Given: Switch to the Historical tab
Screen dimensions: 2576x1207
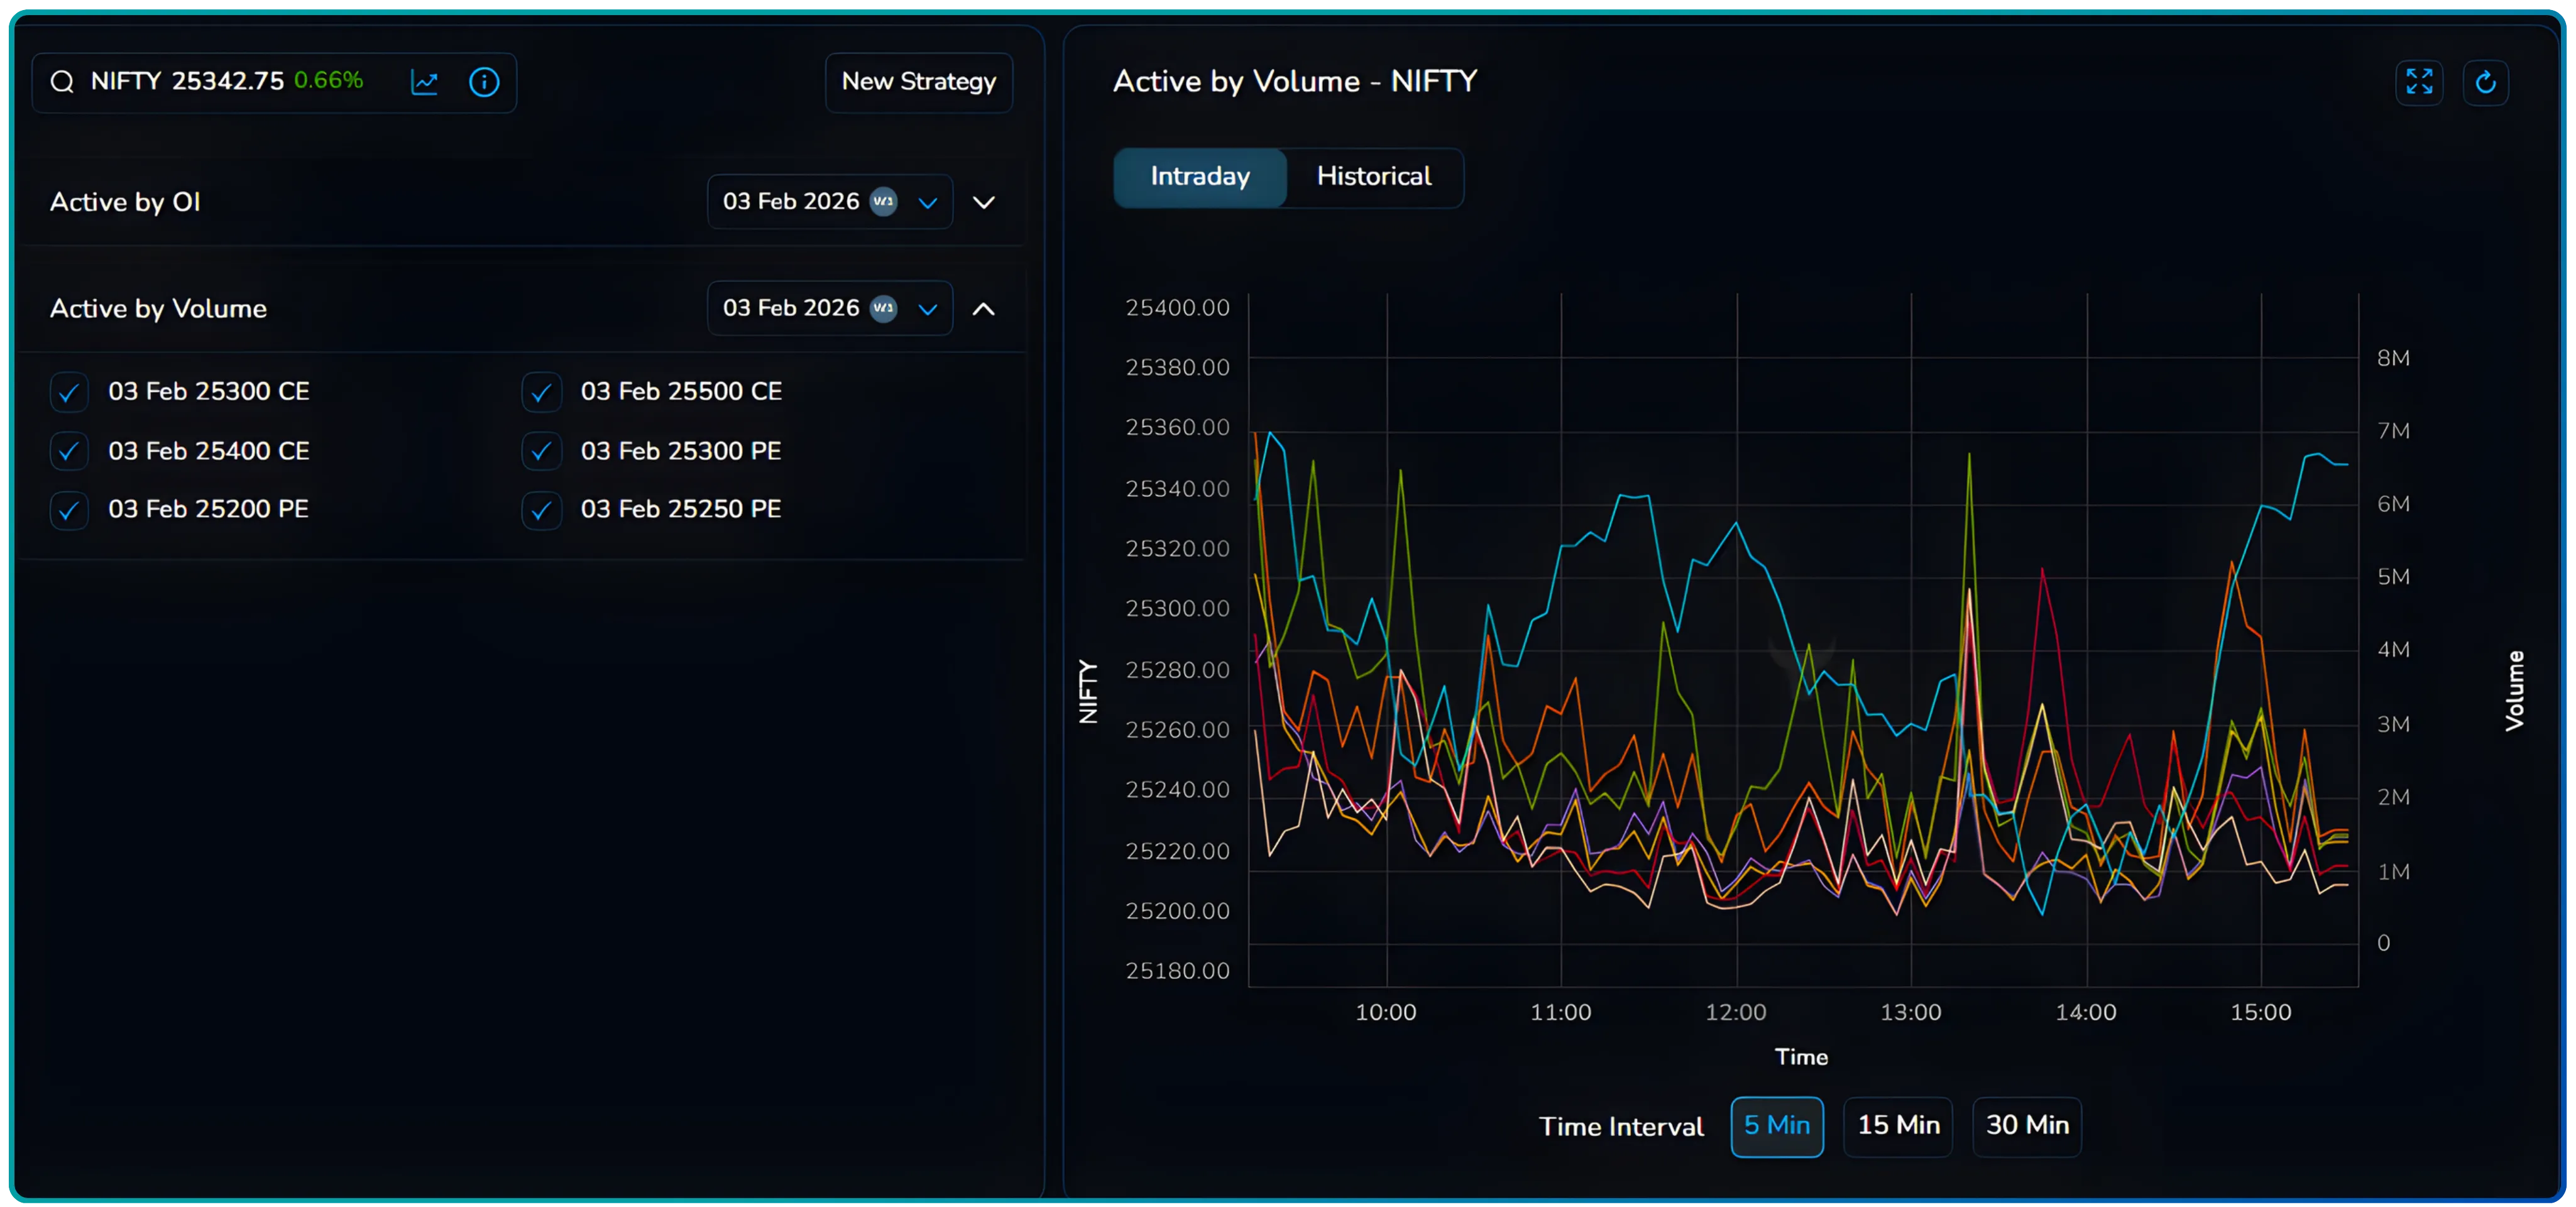Looking at the screenshot, I should (1374, 177).
